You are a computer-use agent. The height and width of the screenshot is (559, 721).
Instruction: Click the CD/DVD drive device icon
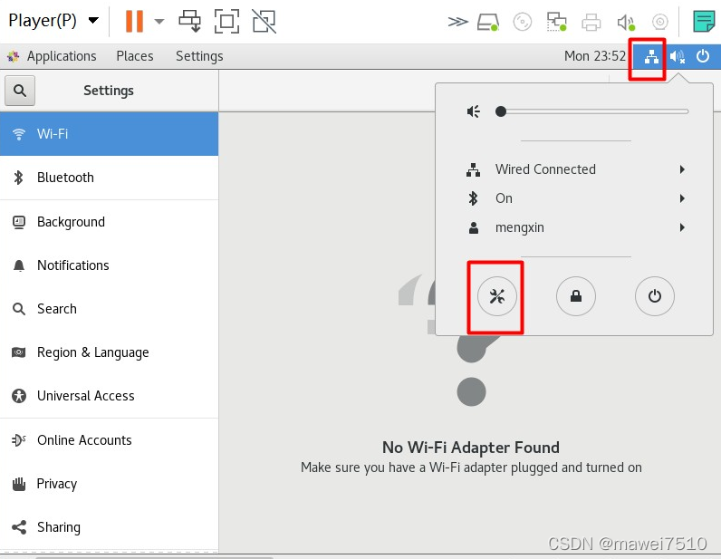[x=523, y=22]
